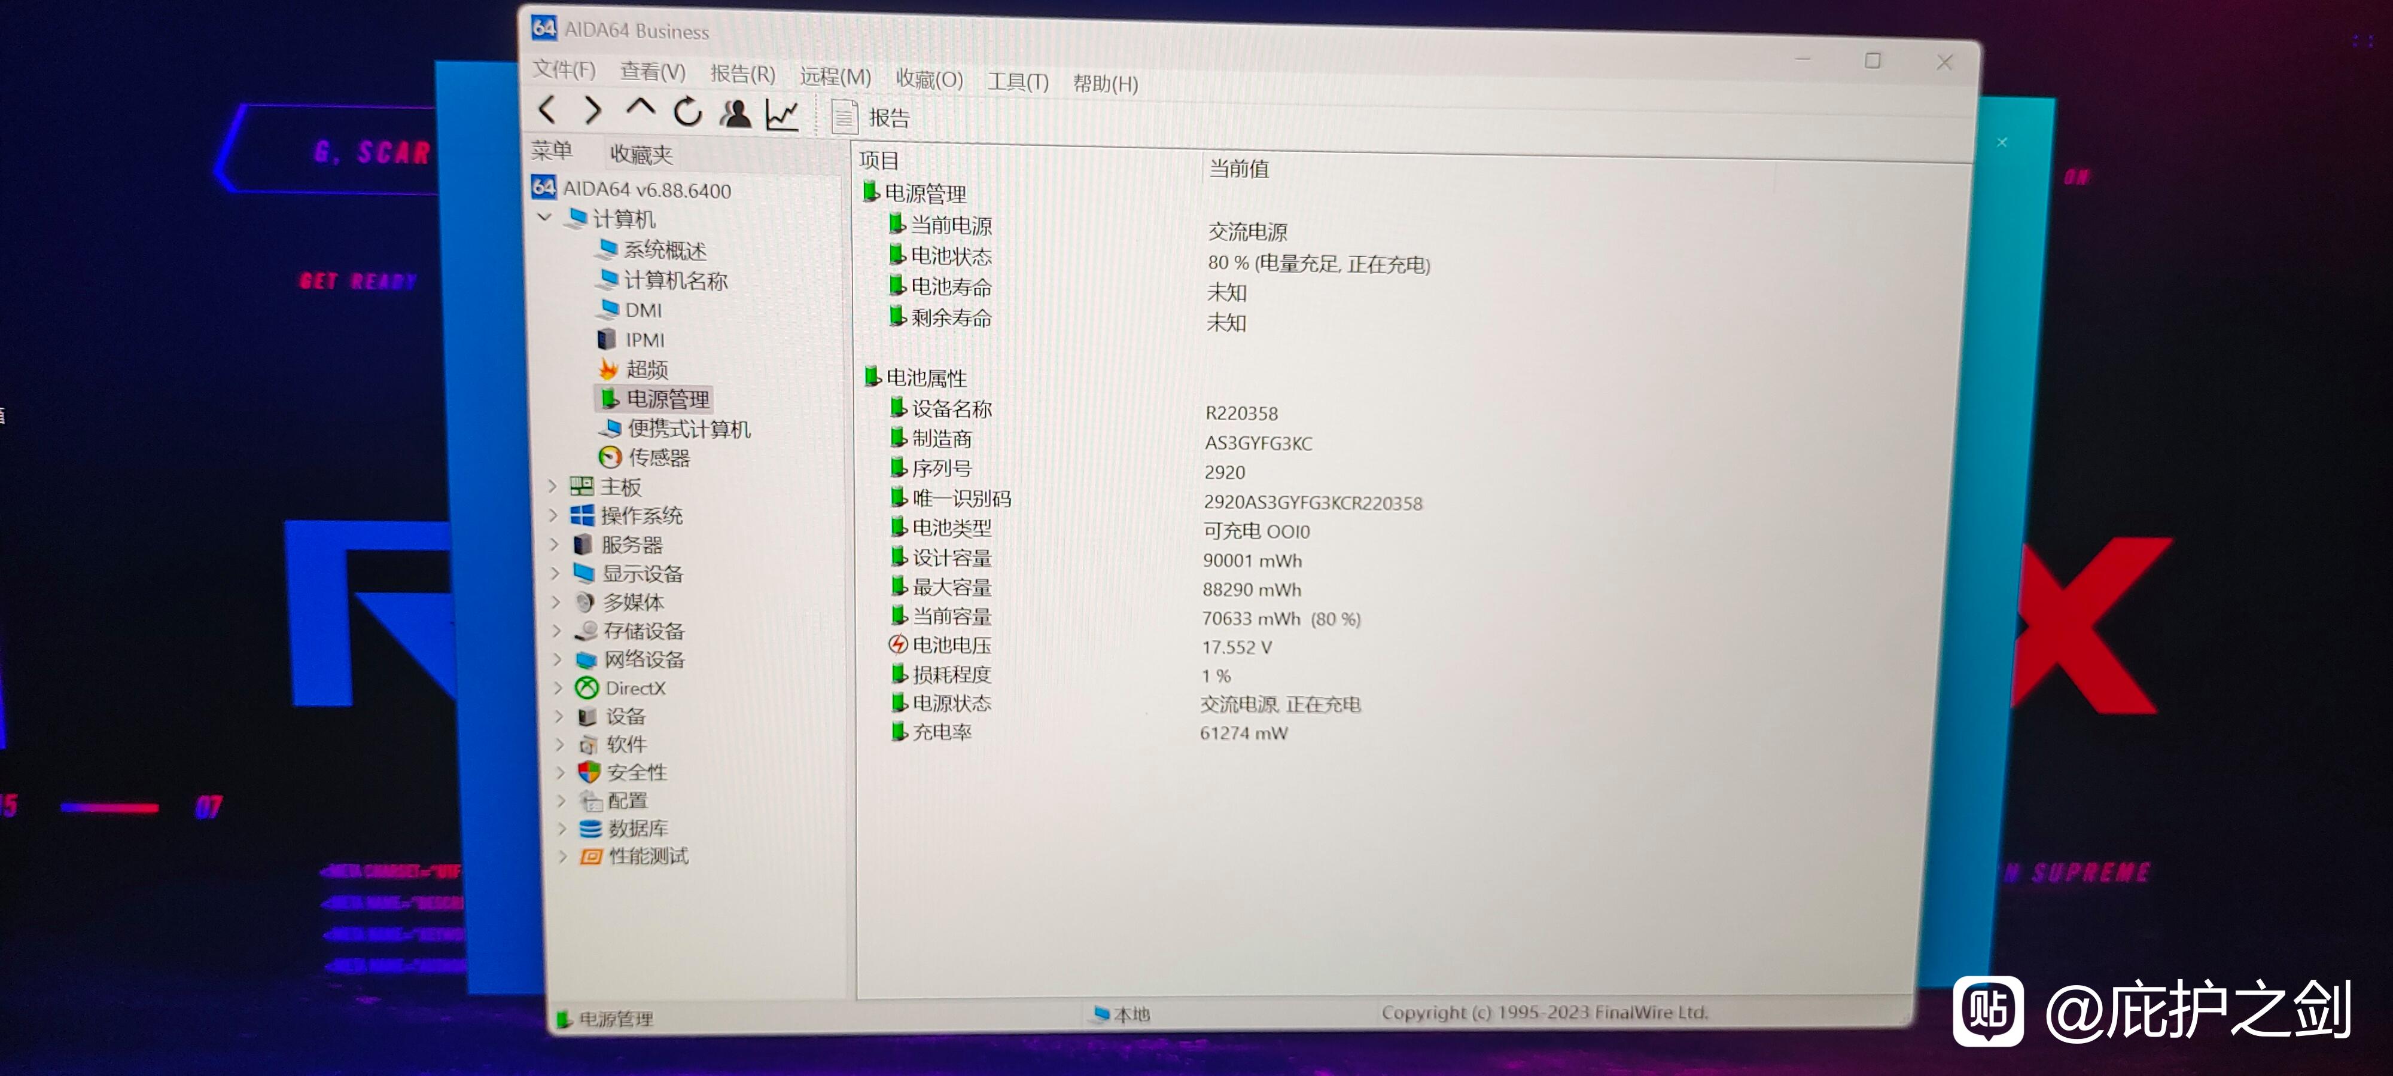This screenshot has height=1076, width=2393.
Task: Click the 操作系统 Windows logo icon
Action: point(583,514)
